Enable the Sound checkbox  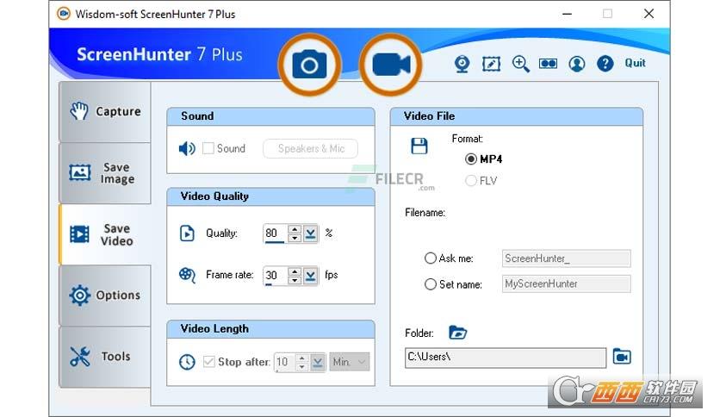(x=208, y=148)
